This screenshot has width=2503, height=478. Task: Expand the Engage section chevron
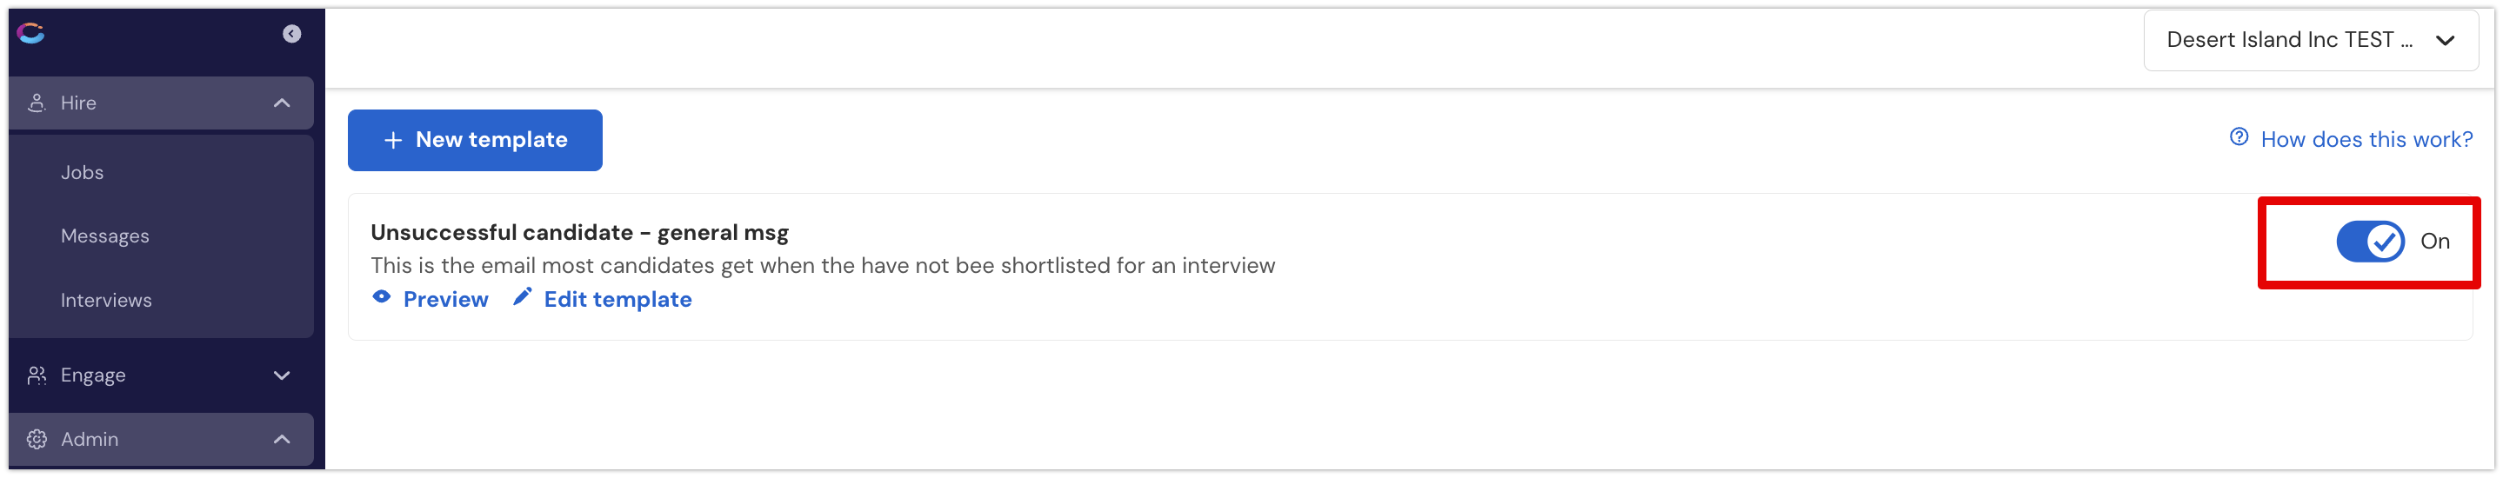coord(282,375)
